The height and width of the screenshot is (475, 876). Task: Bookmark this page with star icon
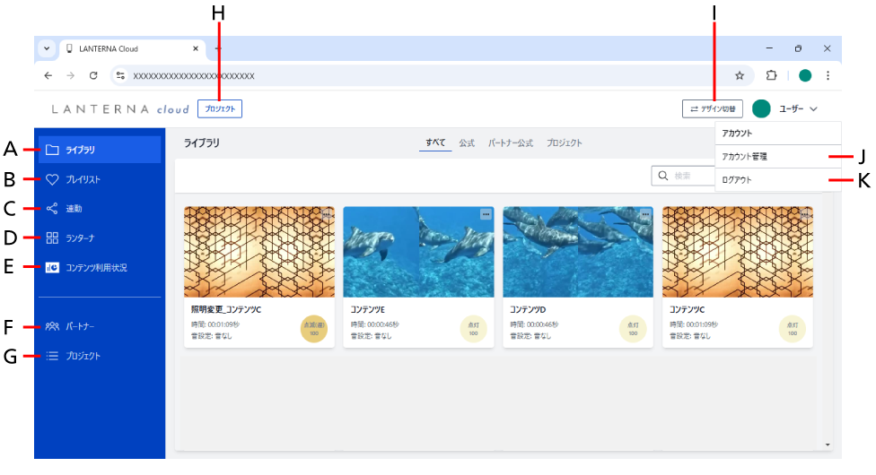(740, 76)
